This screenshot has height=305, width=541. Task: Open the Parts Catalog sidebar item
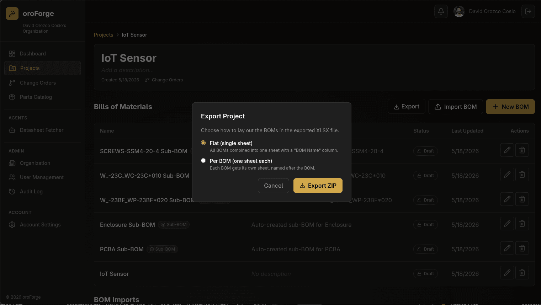tap(43, 97)
